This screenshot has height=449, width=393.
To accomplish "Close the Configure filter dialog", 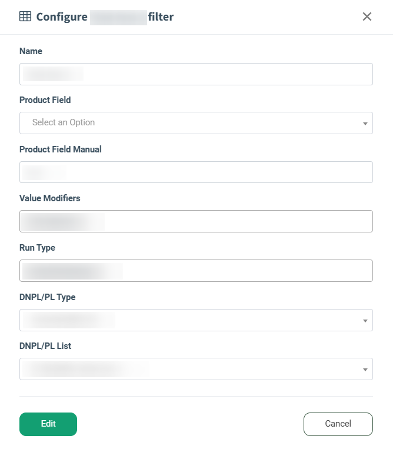I will (367, 16).
